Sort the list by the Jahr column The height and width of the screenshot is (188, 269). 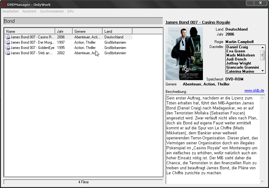[64, 31]
